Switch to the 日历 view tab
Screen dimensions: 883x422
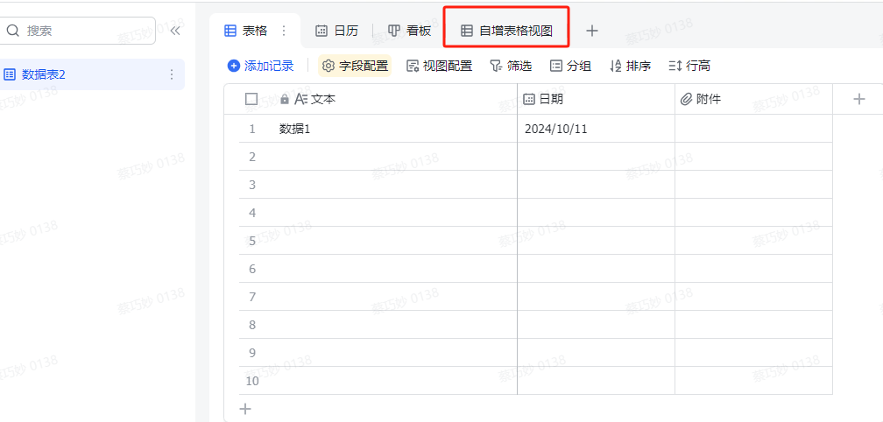pos(336,31)
